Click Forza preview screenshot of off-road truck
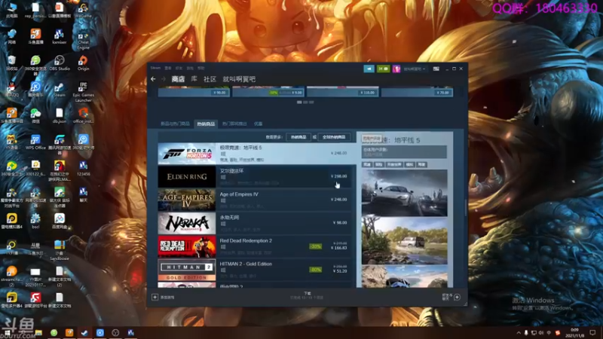Viewport: 603px width, 339px height. pyautogui.click(x=404, y=241)
